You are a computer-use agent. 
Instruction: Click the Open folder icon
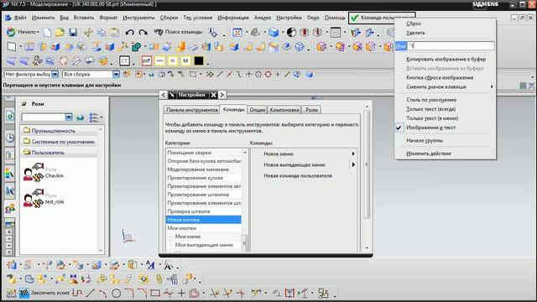(x=60, y=33)
